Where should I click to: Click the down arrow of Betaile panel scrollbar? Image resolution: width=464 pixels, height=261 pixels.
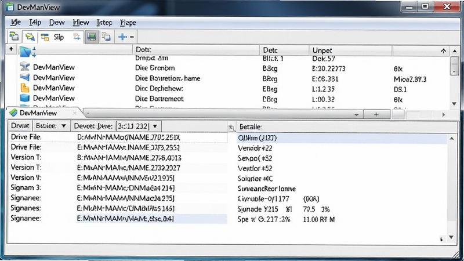[452, 237]
